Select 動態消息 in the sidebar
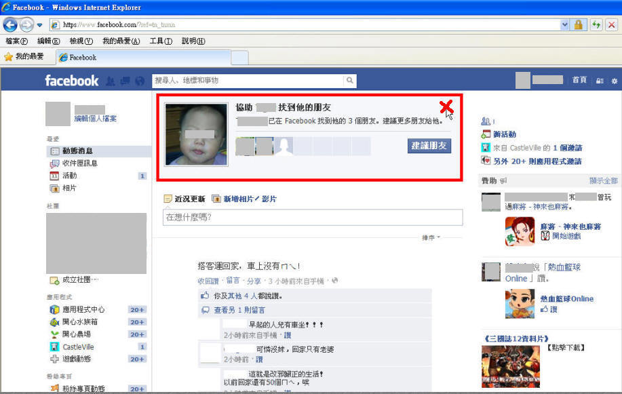Image resolution: width=622 pixels, height=394 pixels. pos(99,151)
